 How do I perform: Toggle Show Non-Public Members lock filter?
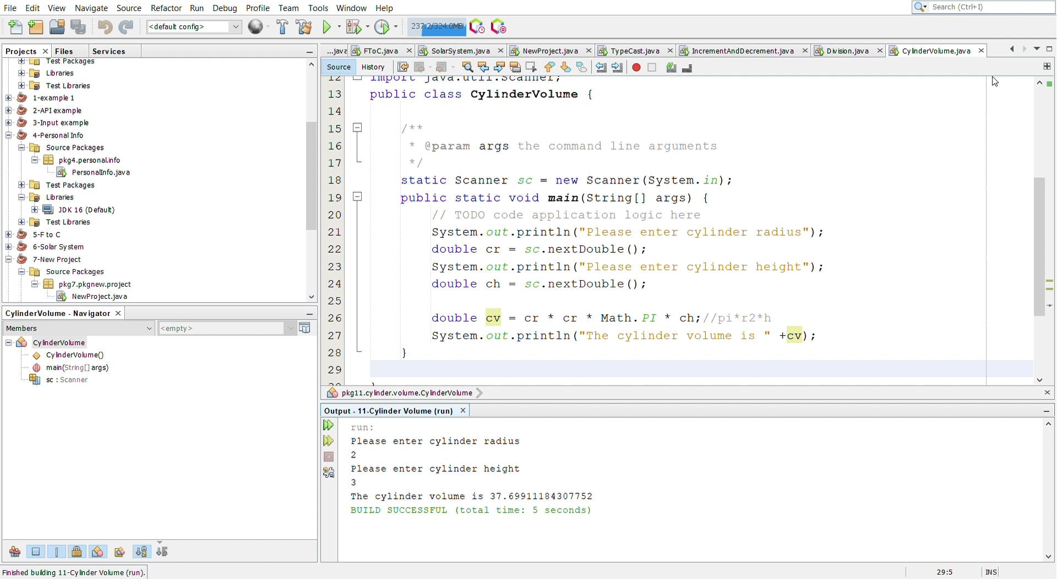coord(77,551)
